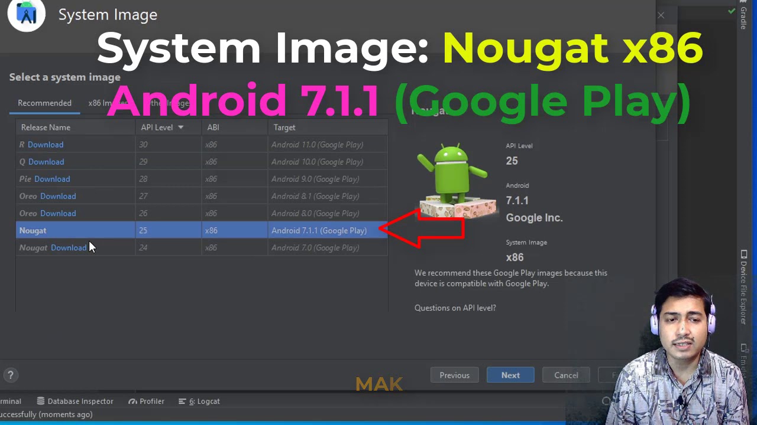
Task: Click the ABI column header
Action: coord(235,127)
